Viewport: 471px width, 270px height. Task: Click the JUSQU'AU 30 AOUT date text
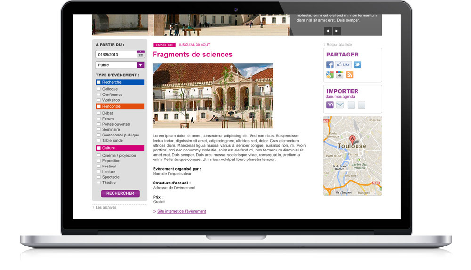pos(194,45)
